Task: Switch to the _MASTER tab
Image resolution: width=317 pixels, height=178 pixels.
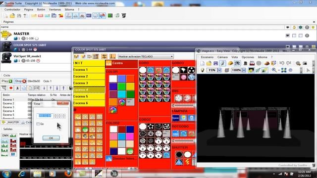Action: coord(10,122)
